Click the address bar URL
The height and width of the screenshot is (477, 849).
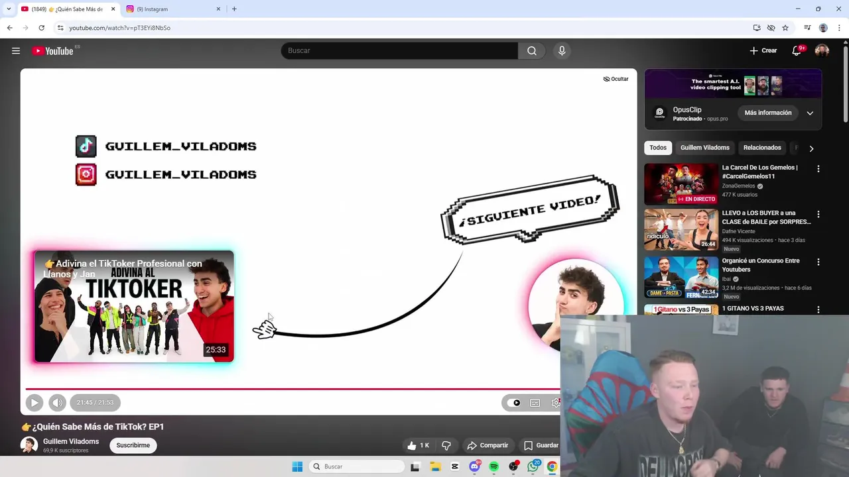tap(120, 28)
